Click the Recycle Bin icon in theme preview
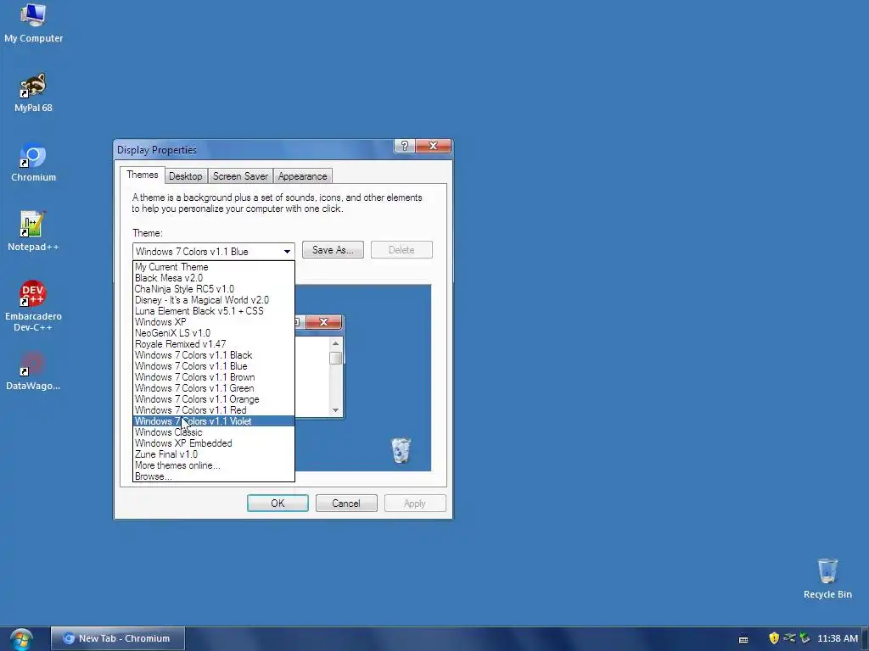Viewport: 869px width, 651px height. (x=401, y=449)
